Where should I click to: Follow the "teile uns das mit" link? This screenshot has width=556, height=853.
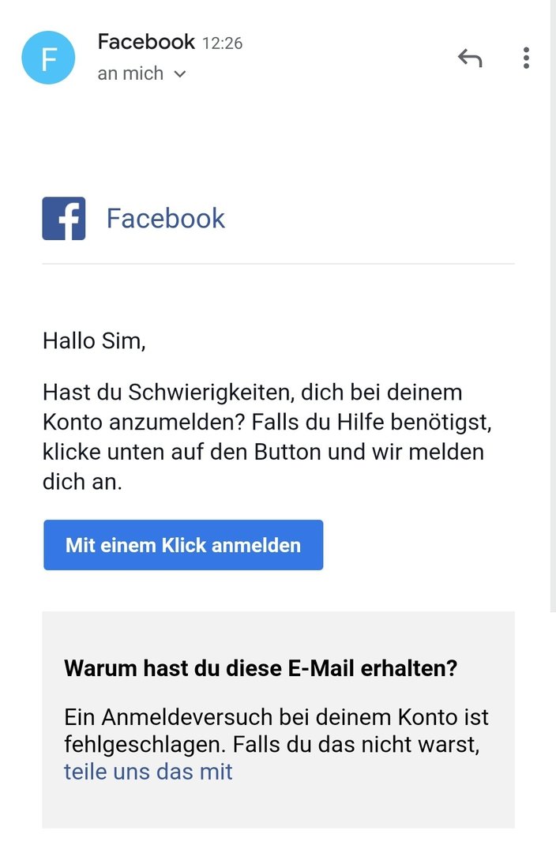[148, 772]
